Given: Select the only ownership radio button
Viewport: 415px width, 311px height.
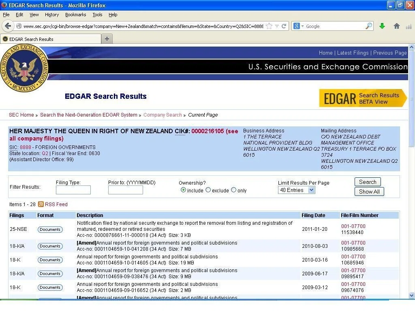Looking at the screenshot, I should (x=233, y=190).
